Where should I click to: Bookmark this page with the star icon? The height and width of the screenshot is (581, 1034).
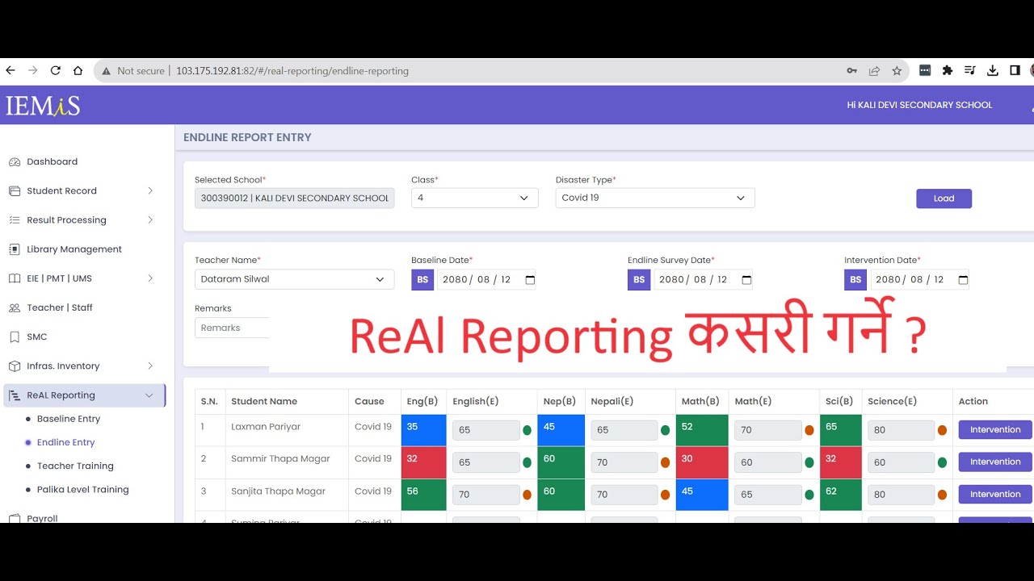tap(897, 71)
